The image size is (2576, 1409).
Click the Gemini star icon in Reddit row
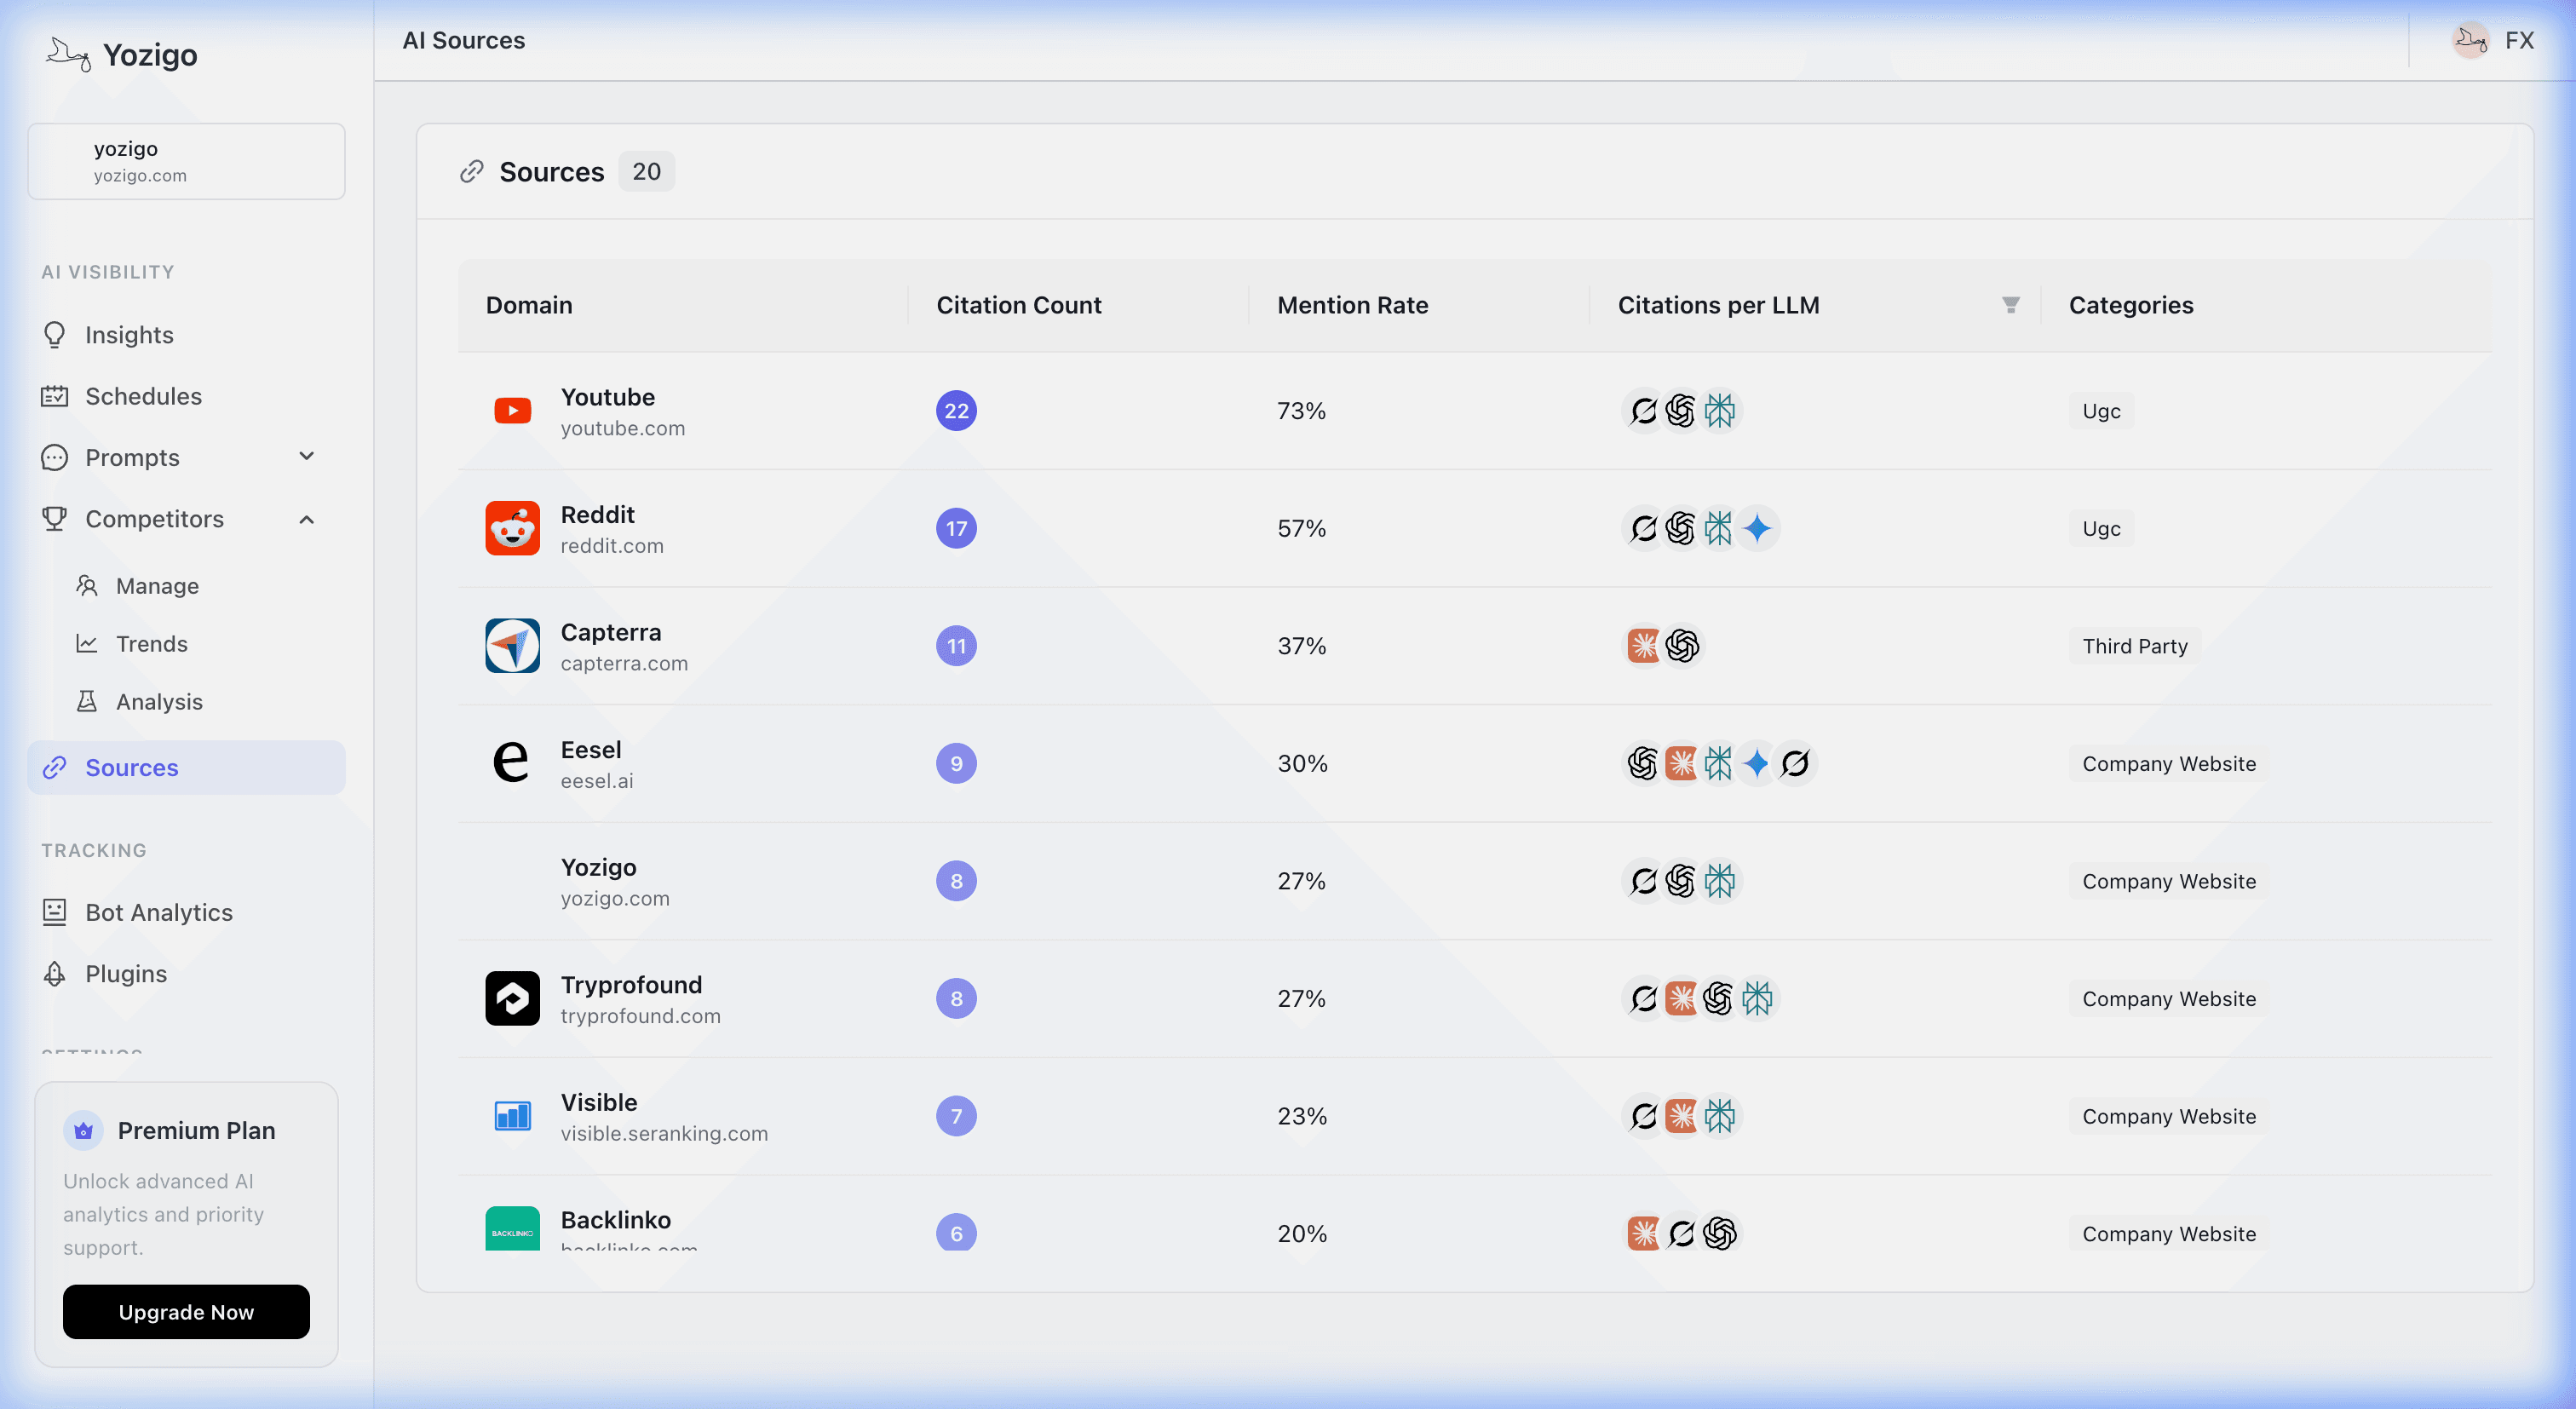[x=1757, y=528]
